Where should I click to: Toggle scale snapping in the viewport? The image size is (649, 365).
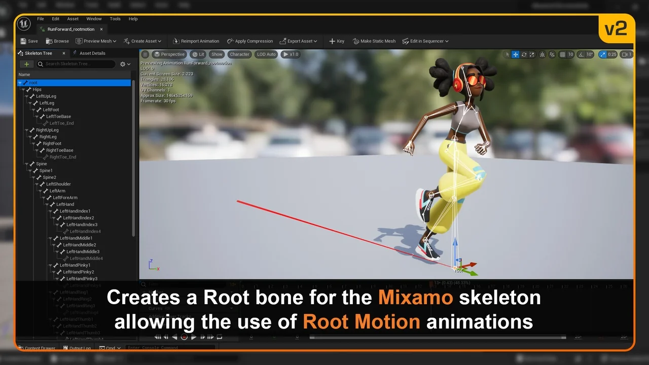click(x=602, y=54)
